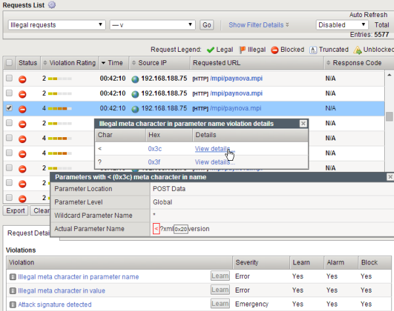Click the violation rating bar in highlighted row
The image size is (394, 311).
click(60, 109)
